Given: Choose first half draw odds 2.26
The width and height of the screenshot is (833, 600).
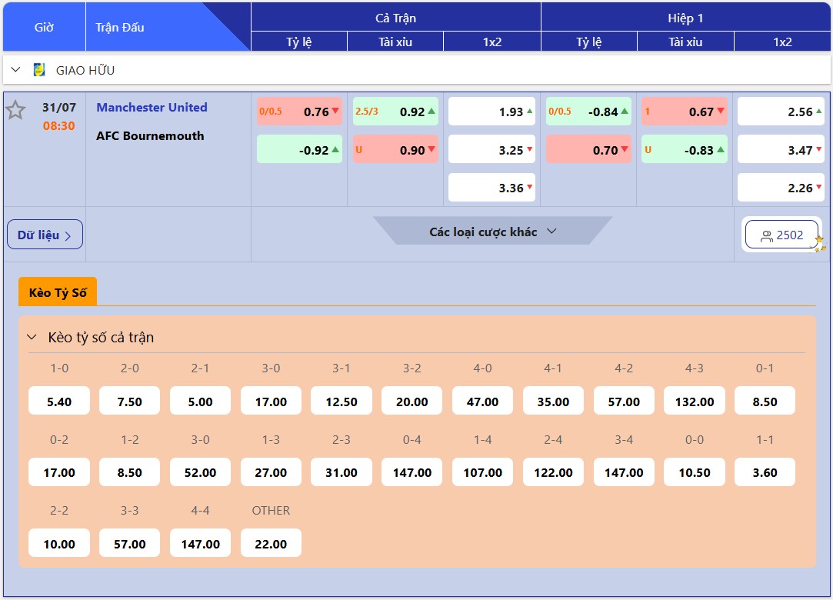Looking at the screenshot, I should (x=782, y=188).
